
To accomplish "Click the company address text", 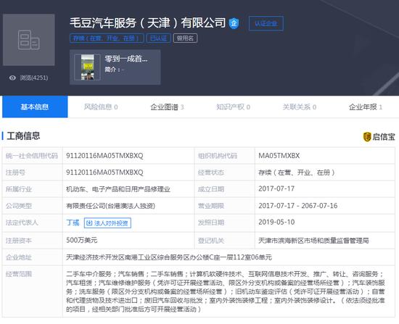I will click(x=169, y=257).
